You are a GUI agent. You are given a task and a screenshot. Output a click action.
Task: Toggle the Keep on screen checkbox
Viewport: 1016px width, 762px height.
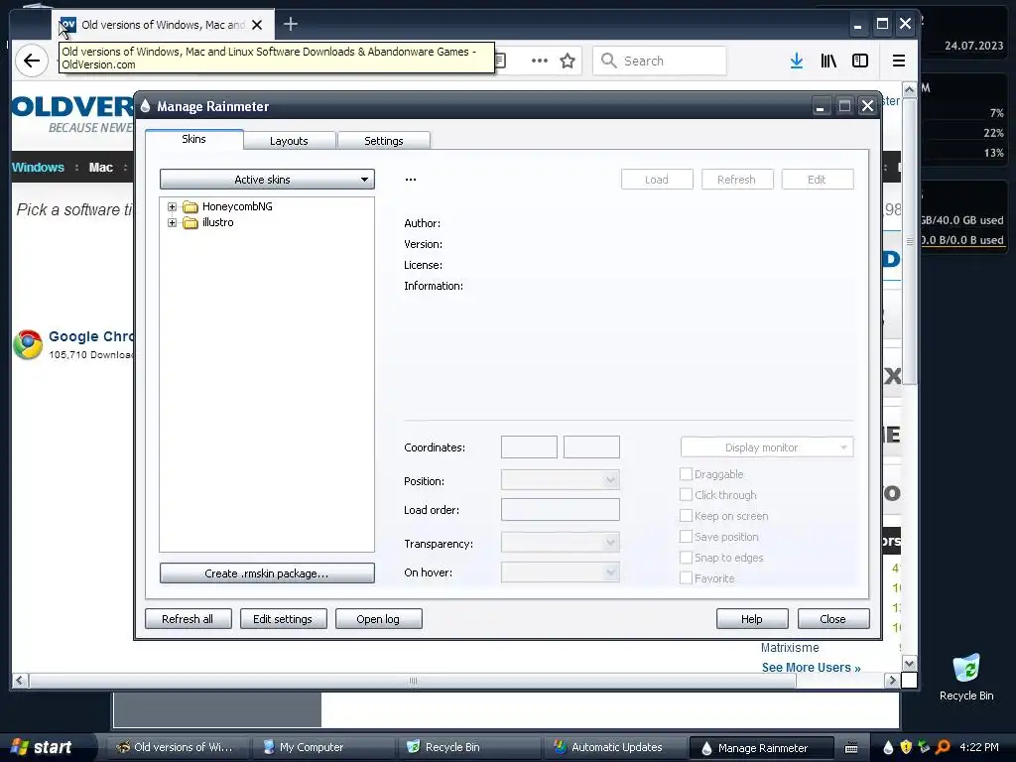tap(686, 516)
